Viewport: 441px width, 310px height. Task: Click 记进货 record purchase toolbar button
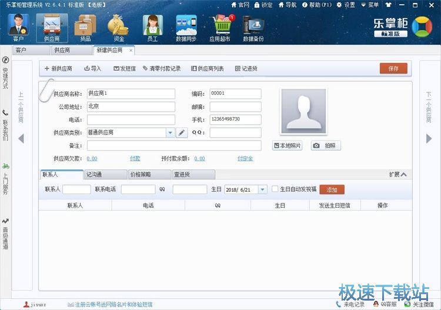246,68
